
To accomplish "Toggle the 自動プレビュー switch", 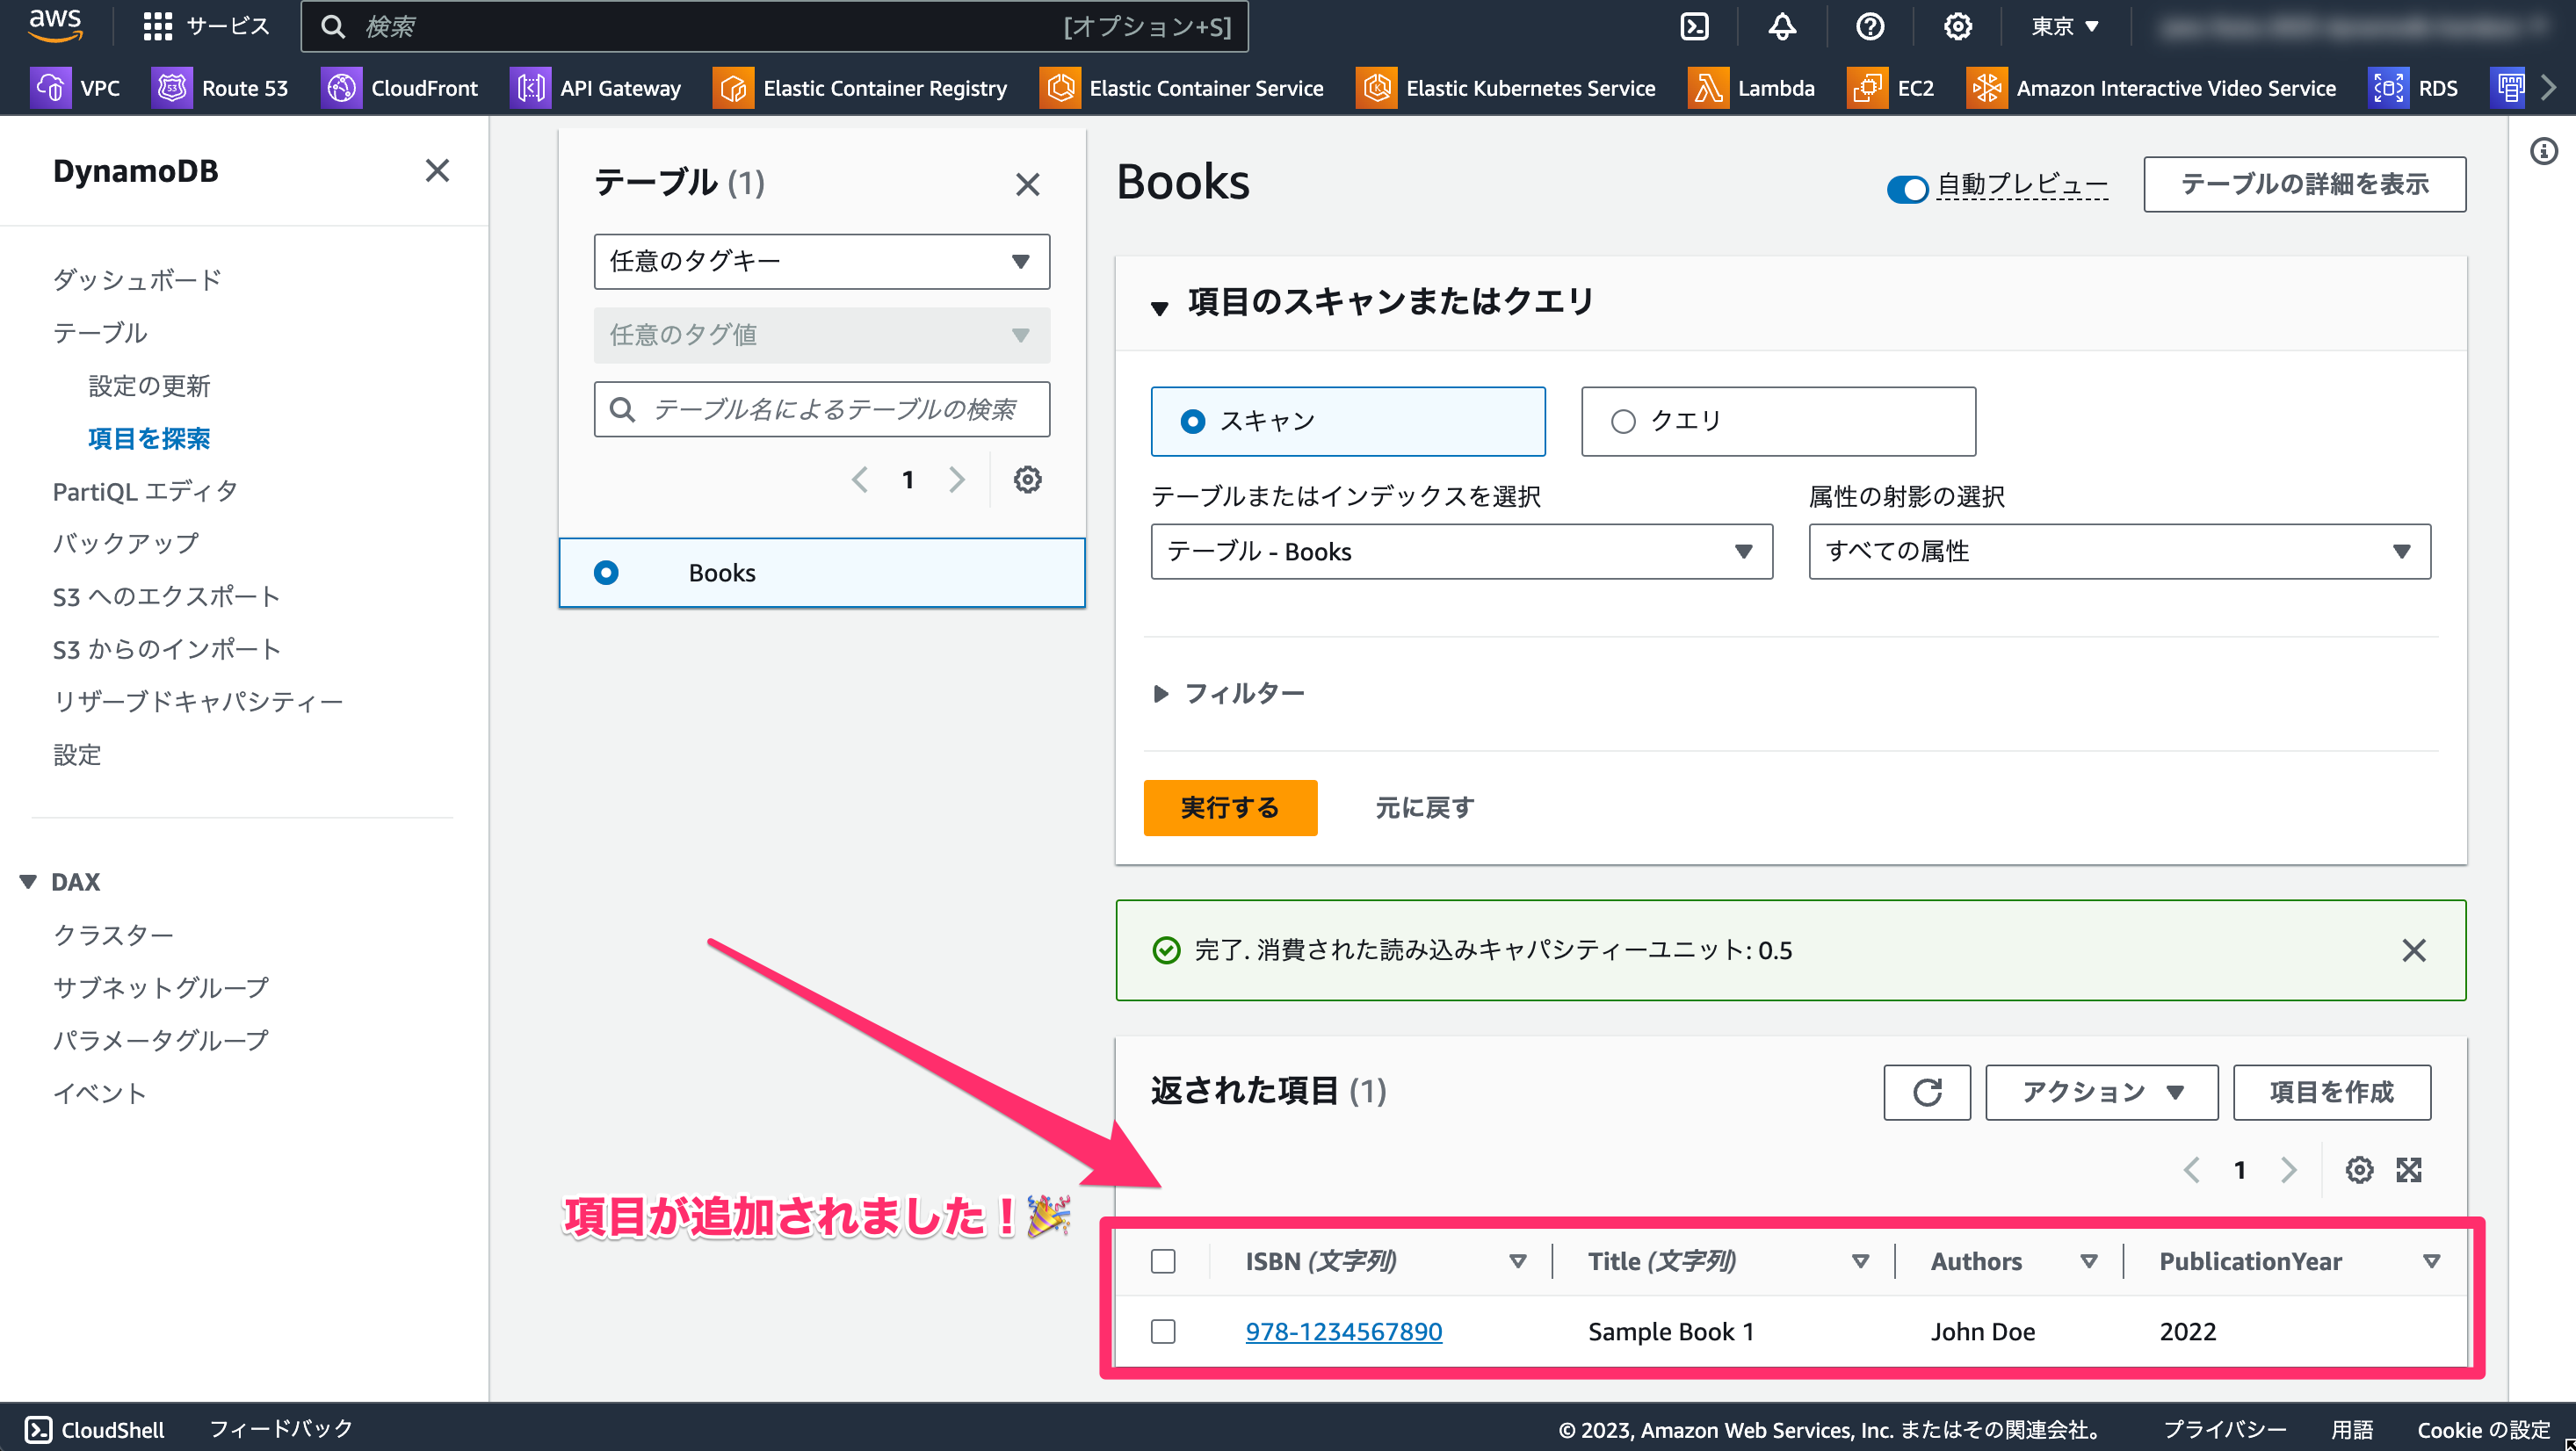I will pos(1907,188).
